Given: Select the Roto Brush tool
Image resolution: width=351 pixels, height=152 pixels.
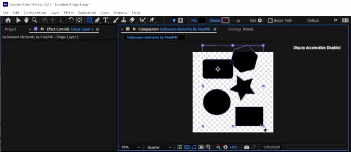Looking at the screenshot, I should 142,20.
